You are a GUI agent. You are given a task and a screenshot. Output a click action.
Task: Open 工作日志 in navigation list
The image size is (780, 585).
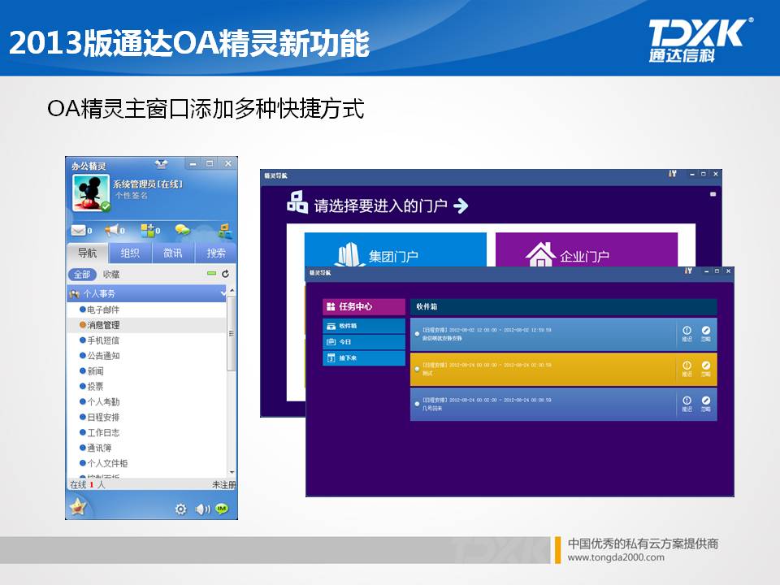(103, 432)
